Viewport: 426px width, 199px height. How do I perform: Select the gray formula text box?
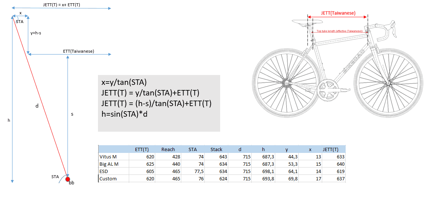[x=159, y=103]
